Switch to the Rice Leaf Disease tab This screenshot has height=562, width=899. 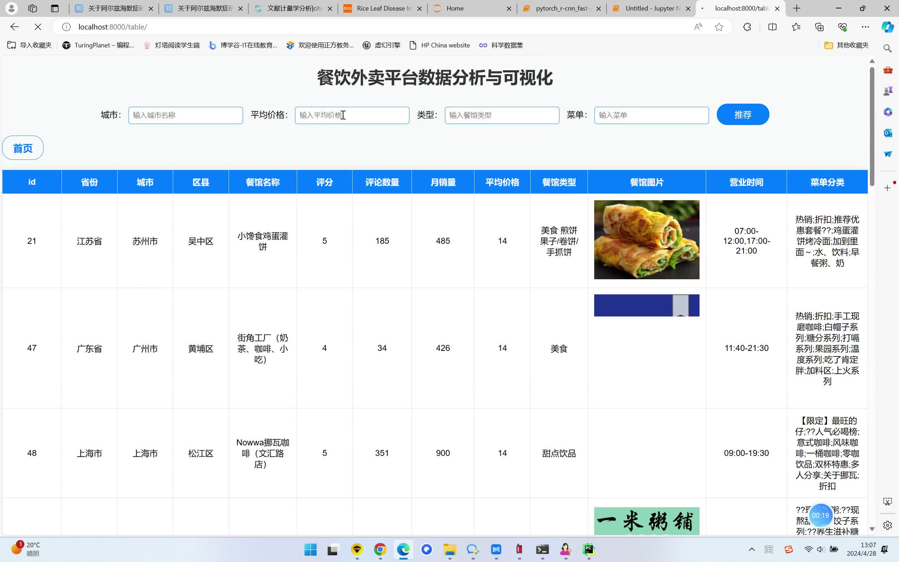pos(383,8)
